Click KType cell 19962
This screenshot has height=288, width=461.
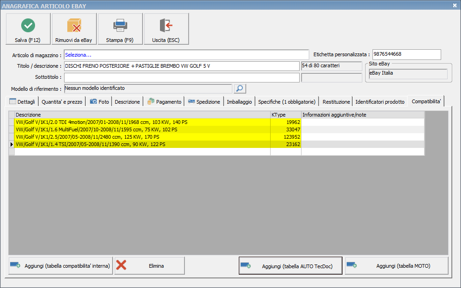(x=285, y=122)
